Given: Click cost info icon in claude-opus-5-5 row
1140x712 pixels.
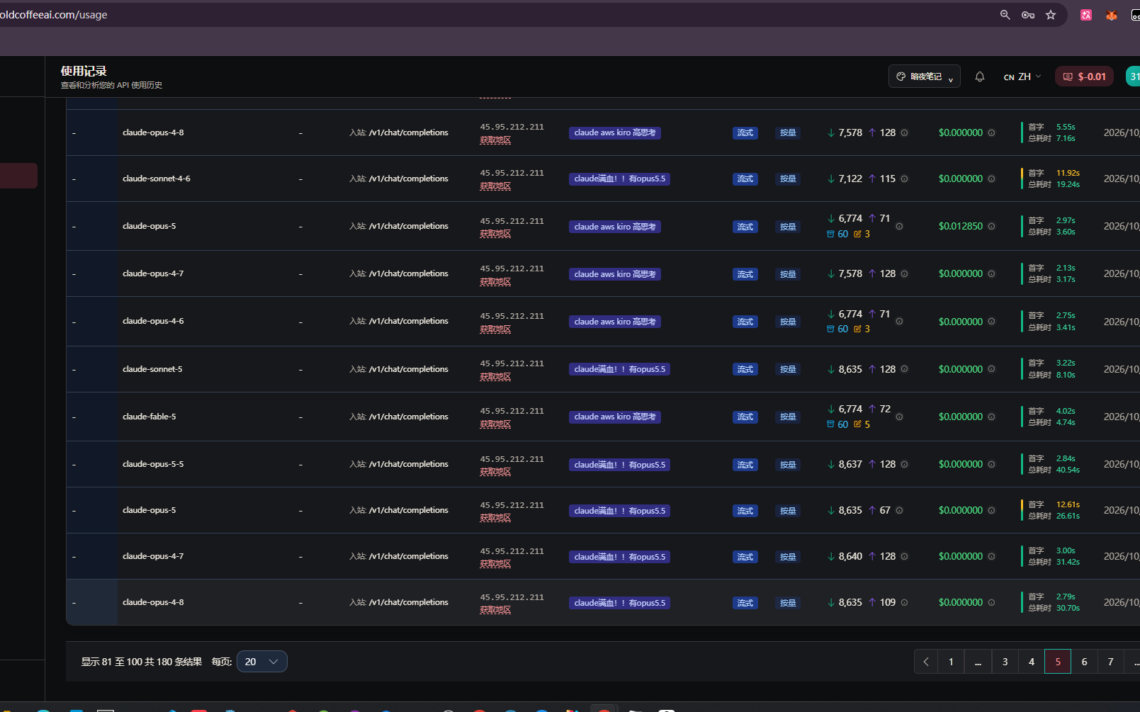Looking at the screenshot, I should point(991,465).
